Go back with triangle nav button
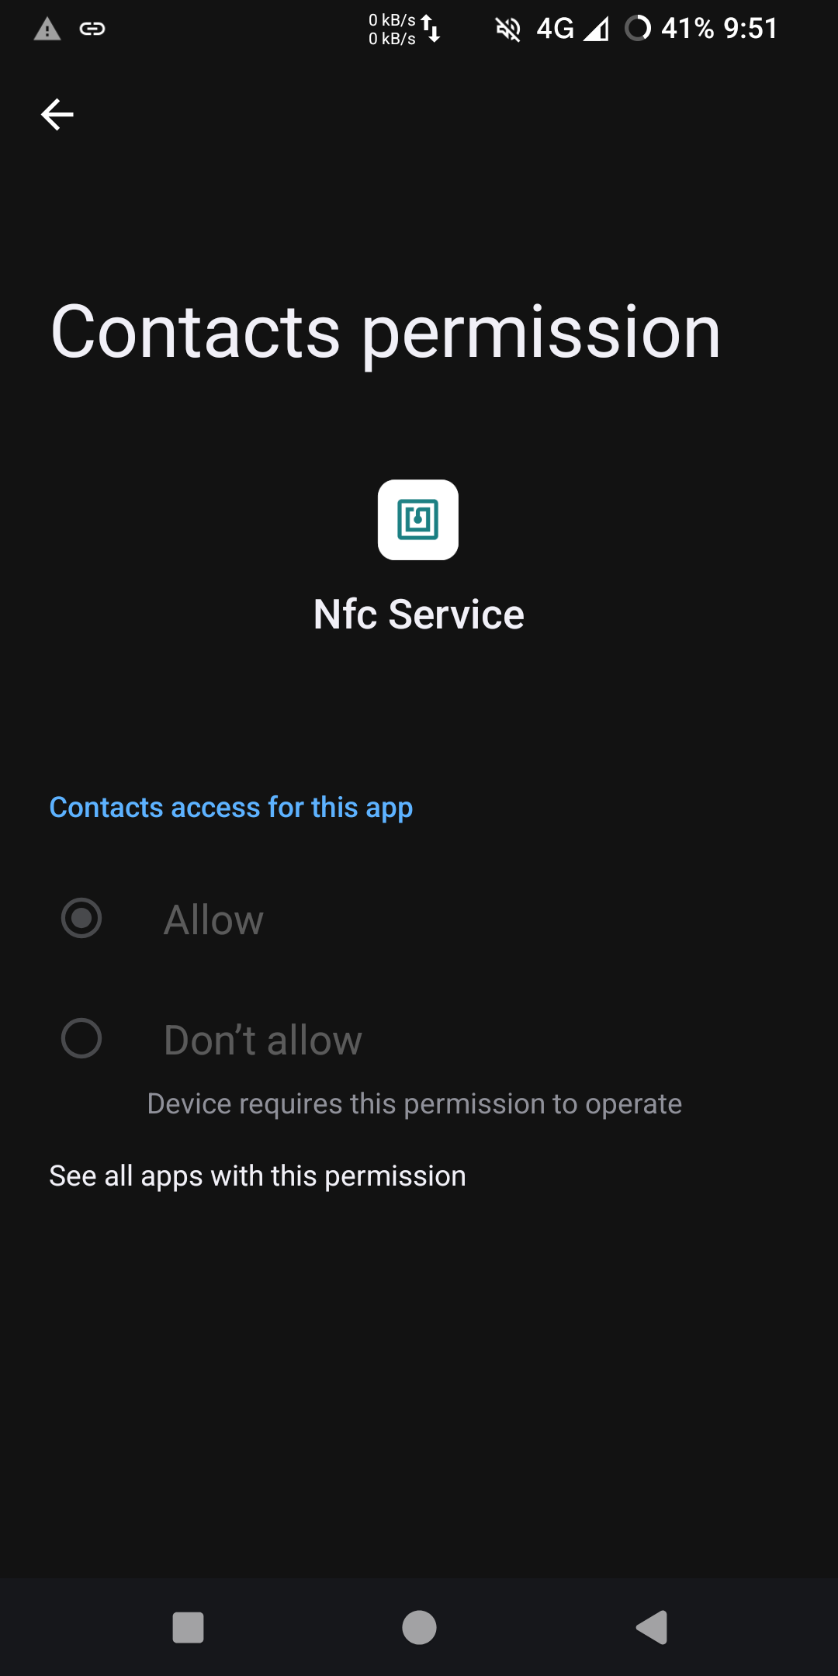Image resolution: width=838 pixels, height=1676 pixels. tap(652, 1627)
